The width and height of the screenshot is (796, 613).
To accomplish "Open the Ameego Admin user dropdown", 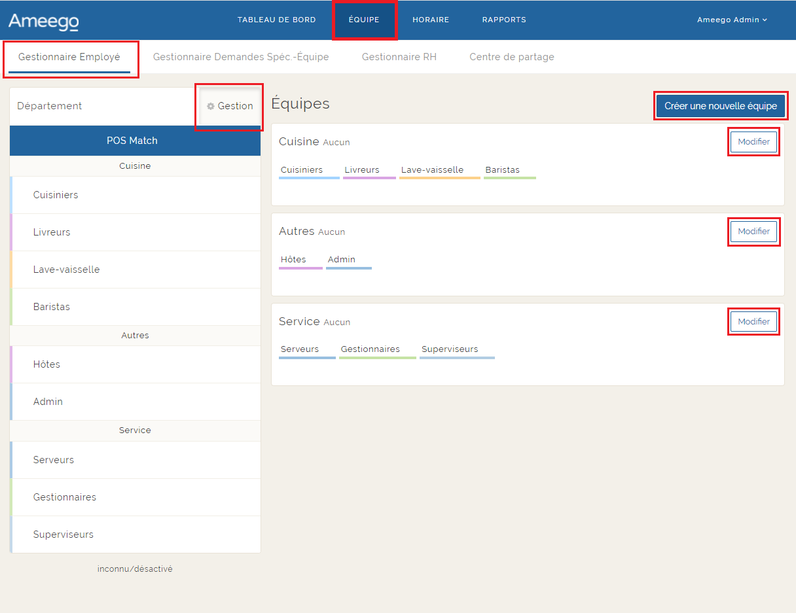I will click(731, 20).
